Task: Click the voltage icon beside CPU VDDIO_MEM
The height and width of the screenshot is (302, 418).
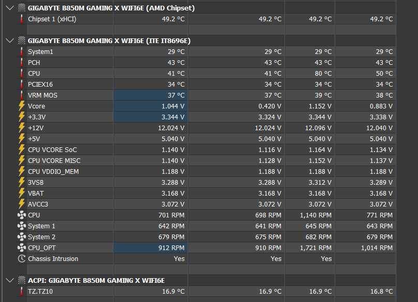Action: [22, 172]
